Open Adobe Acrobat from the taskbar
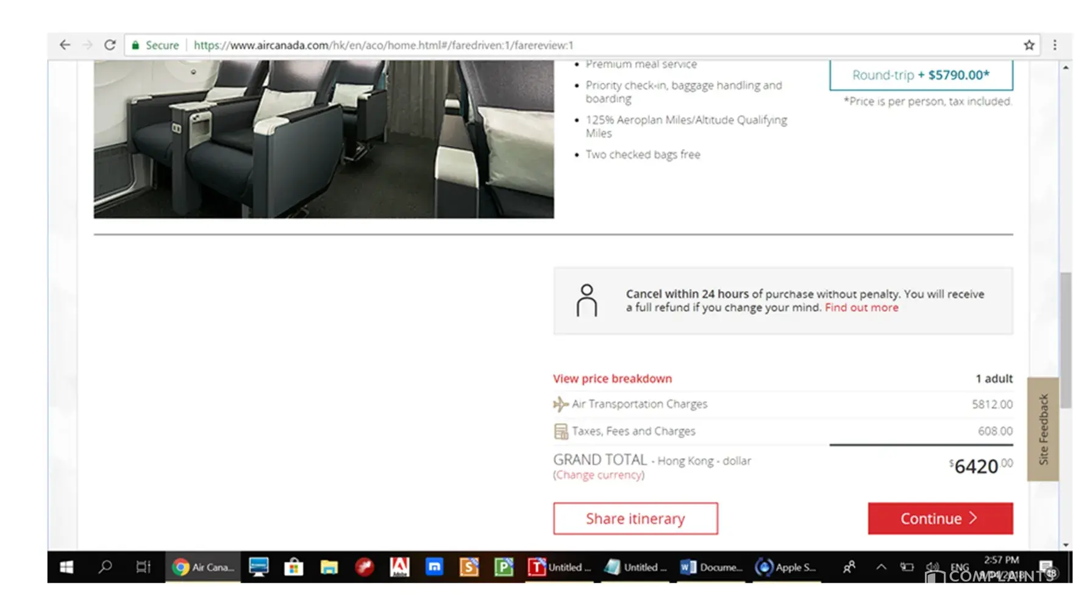The height and width of the screenshot is (609, 1084). click(x=399, y=567)
